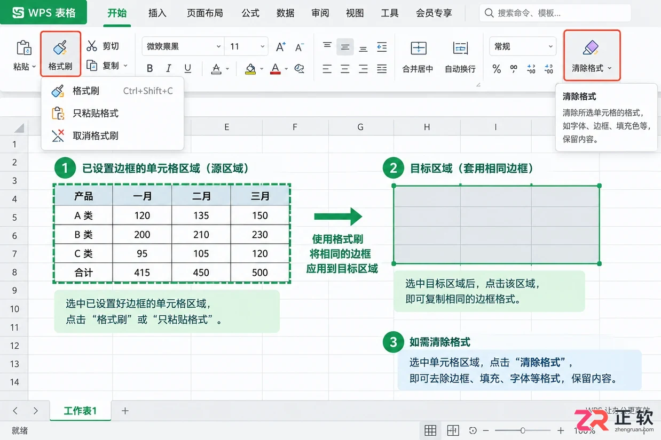Click the eraser clear icon beside font color
Screen dimensions: 661x440
[300, 68]
